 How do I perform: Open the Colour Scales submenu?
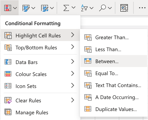coord(40,74)
